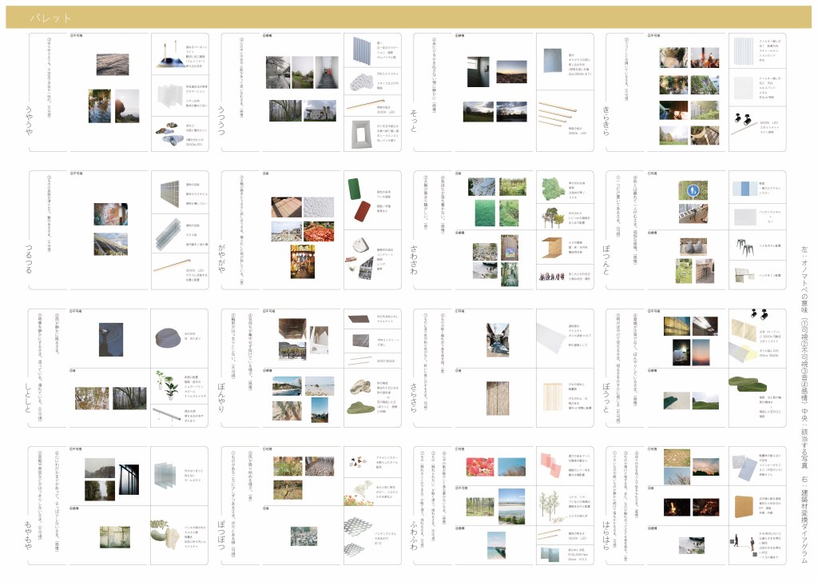This screenshot has height=582, width=818.
Task: Click the wooden box frame icon in さわさわ
Action: pos(552,247)
